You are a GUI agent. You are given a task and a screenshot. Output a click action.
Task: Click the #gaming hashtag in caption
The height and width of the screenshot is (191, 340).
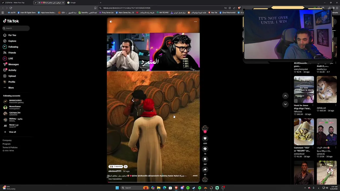tap(163, 176)
